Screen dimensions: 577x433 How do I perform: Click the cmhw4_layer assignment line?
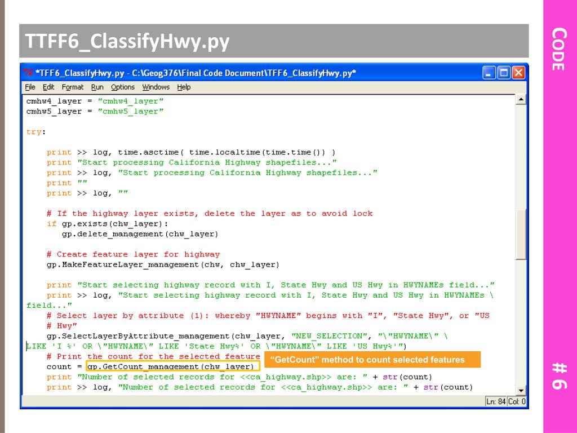pyautogui.click(x=95, y=101)
